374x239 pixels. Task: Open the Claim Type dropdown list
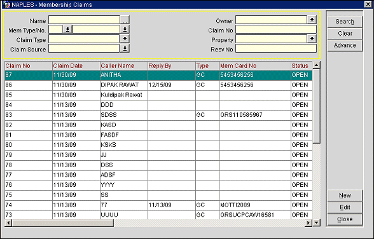[x=125, y=39]
